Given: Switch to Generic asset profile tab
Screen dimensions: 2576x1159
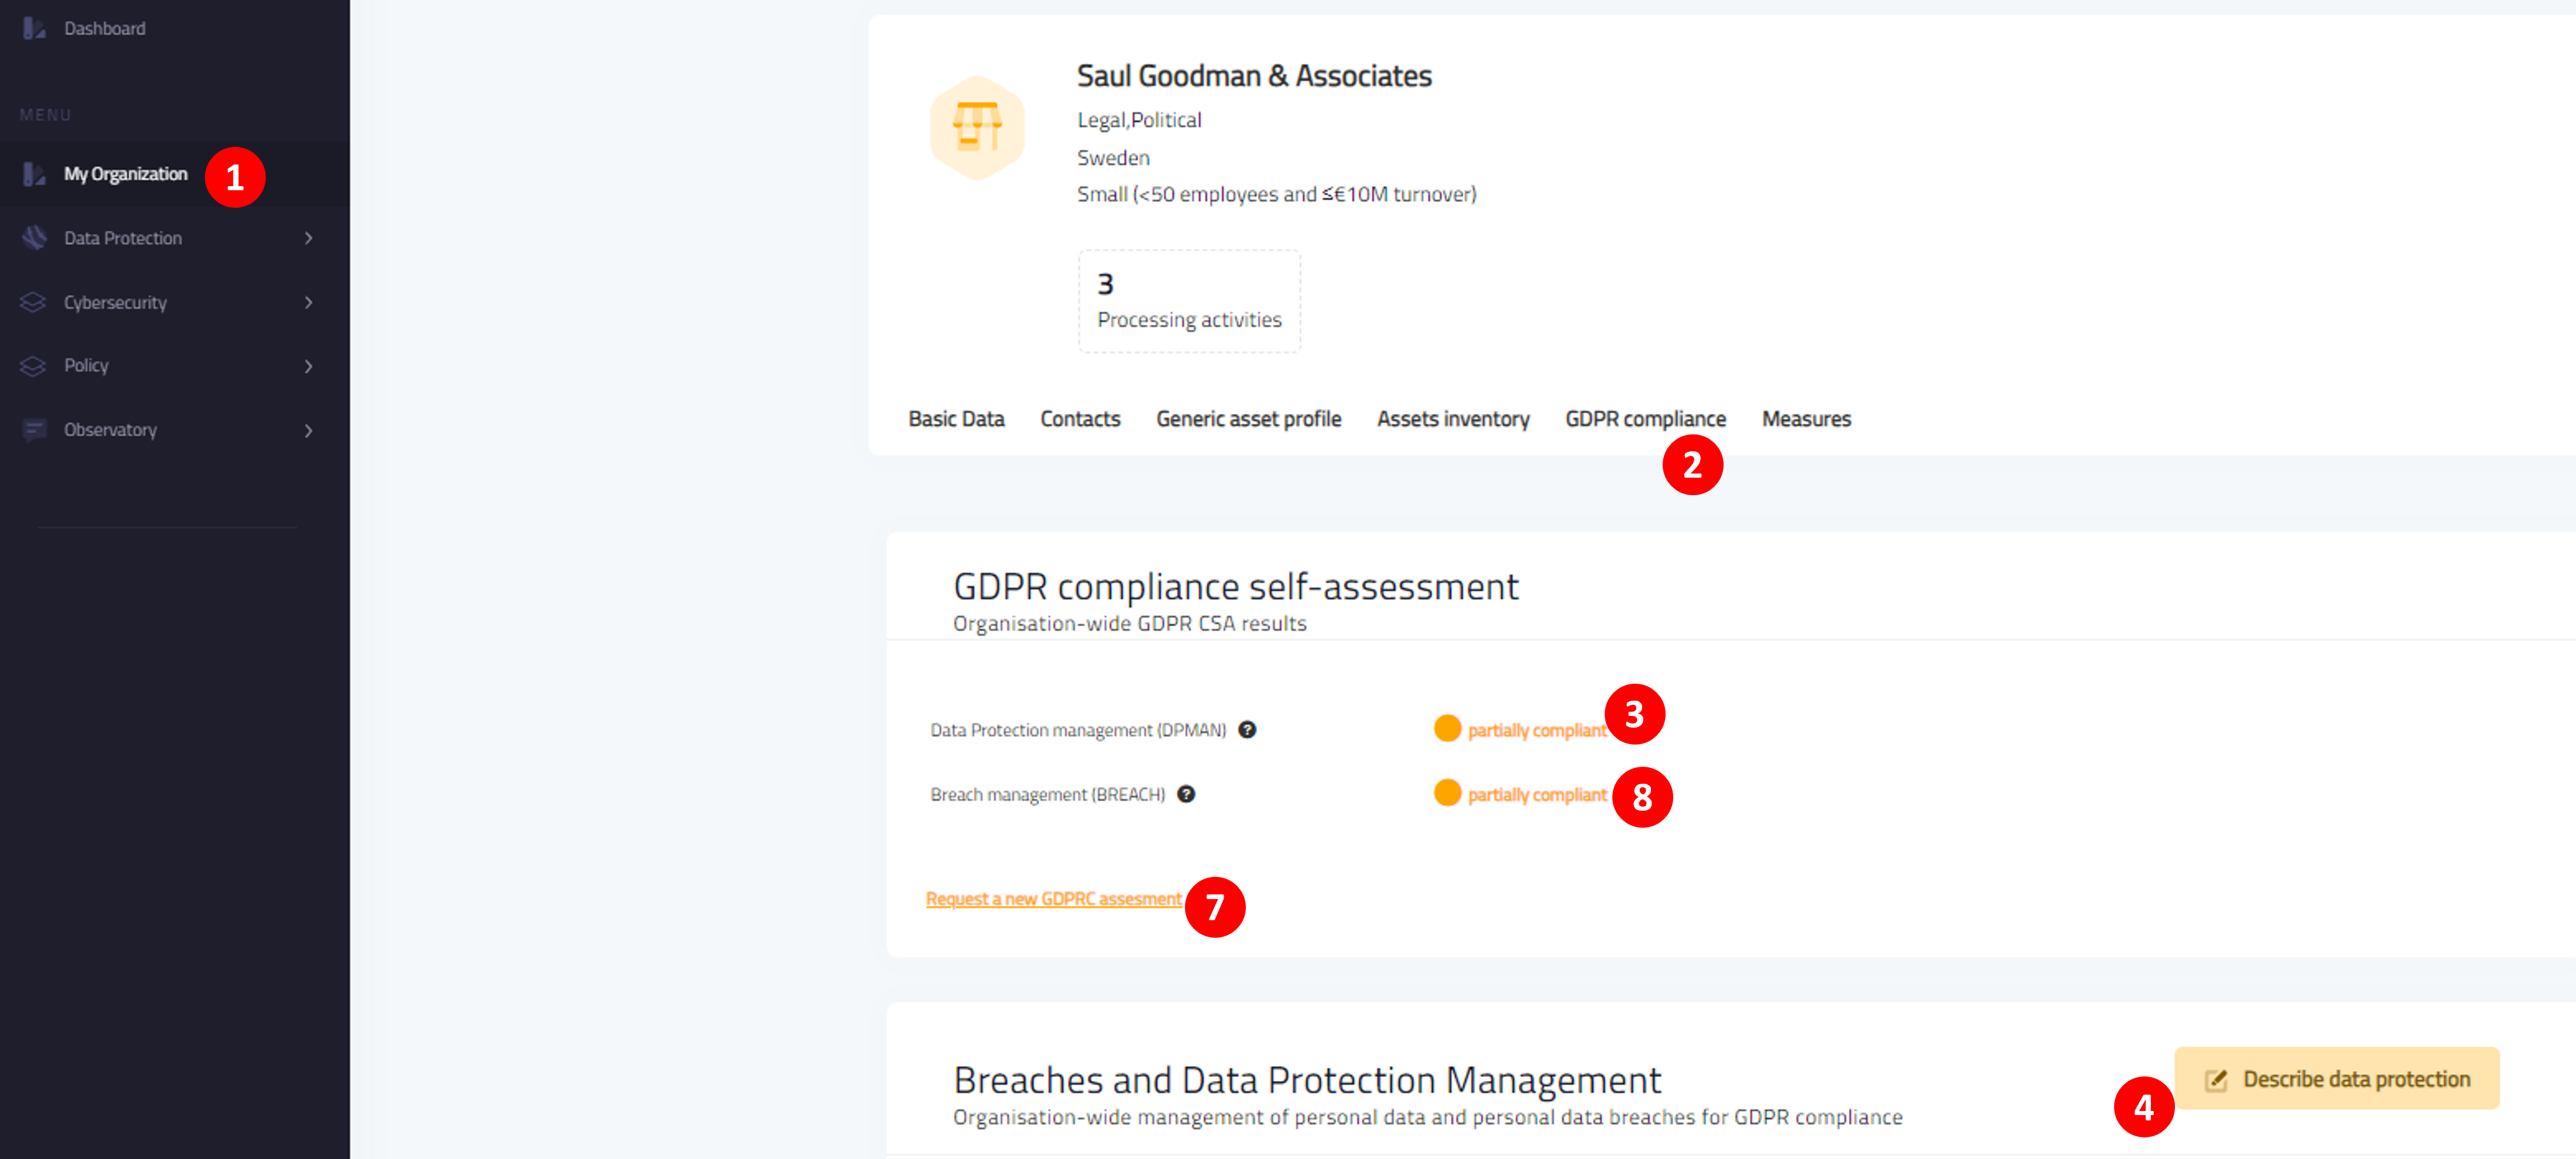Looking at the screenshot, I should (1249, 419).
